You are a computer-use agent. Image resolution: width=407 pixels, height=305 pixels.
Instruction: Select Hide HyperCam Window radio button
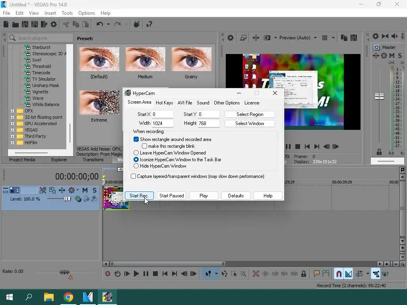tap(136, 166)
